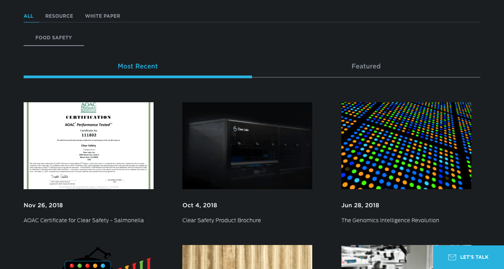Choose the FOOD SAFETY category filter
The width and height of the screenshot is (504, 269).
54,38
